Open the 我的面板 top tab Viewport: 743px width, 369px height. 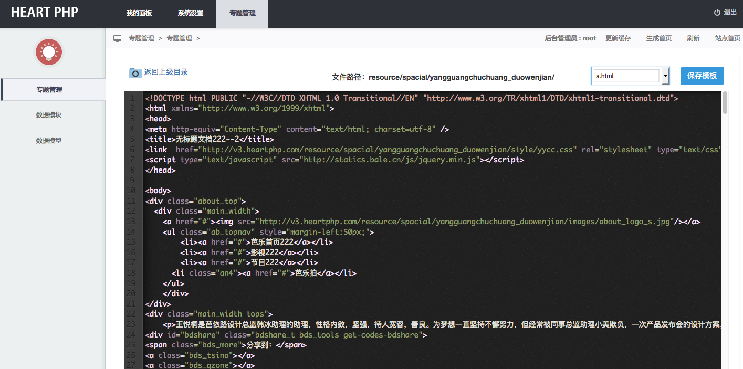pyautogui.click(x=139, y=13)
